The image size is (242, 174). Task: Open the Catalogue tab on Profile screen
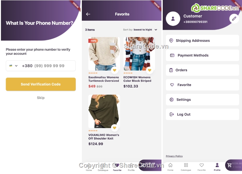(x=186, y=167)
